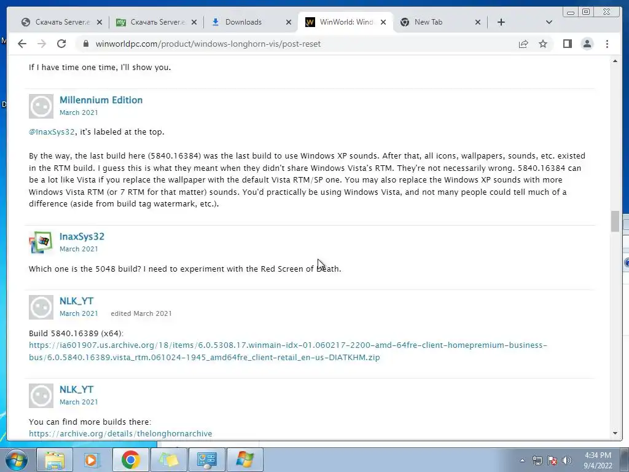Image resolution: width=629 pixels, height=472 pixels.
Task: Open Action Center flag tray icon
Action: click(552, 460)
